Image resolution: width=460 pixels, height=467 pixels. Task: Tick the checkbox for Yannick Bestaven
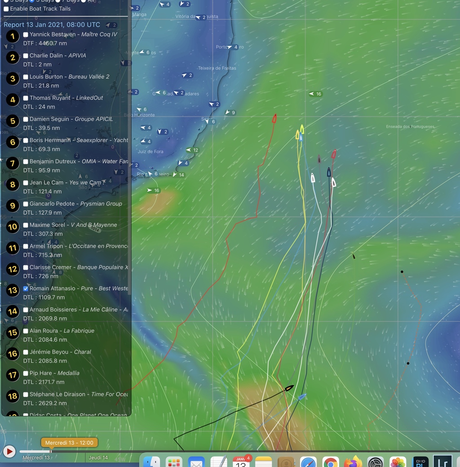(26, 35)
